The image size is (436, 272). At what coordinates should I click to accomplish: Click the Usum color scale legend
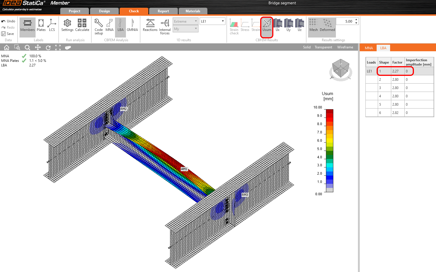(x=330, y=151)
